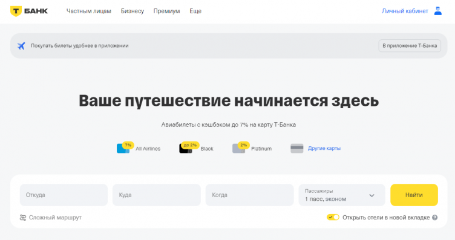Click the Сложный маршрут route icon
Viewport: 455px width, 240px height.
(x=23, y=218)
